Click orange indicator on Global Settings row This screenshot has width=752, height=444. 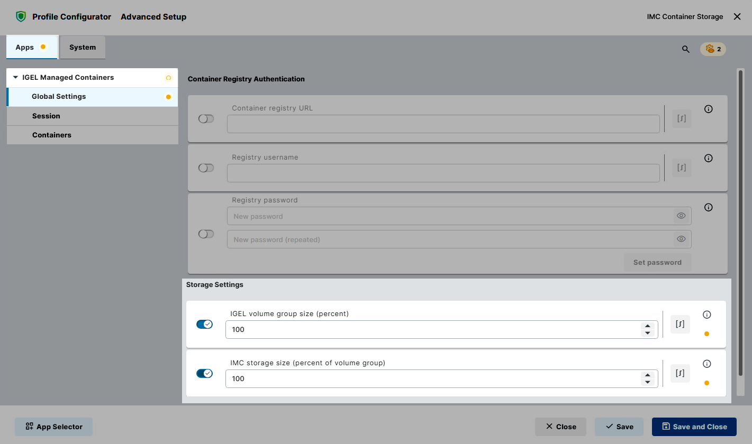[168, 97]
